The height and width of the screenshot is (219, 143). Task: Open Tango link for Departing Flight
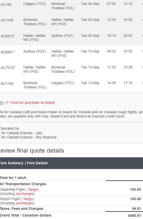[x=33, y=189]
